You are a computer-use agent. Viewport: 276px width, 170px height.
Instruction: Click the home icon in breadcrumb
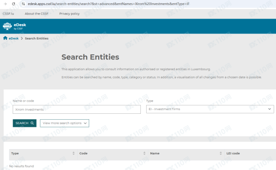[x=5, y=38]
